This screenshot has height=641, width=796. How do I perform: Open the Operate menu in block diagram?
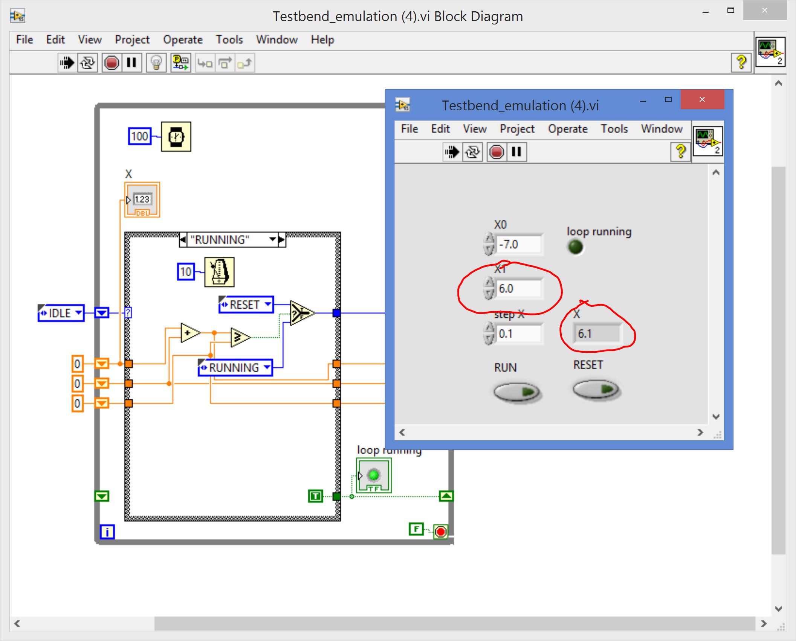point(183,40)
